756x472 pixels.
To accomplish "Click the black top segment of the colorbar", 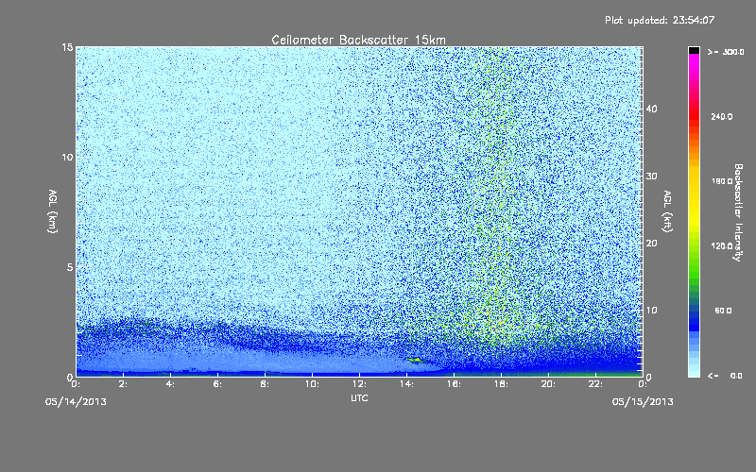I will click(x=694, y=51).
